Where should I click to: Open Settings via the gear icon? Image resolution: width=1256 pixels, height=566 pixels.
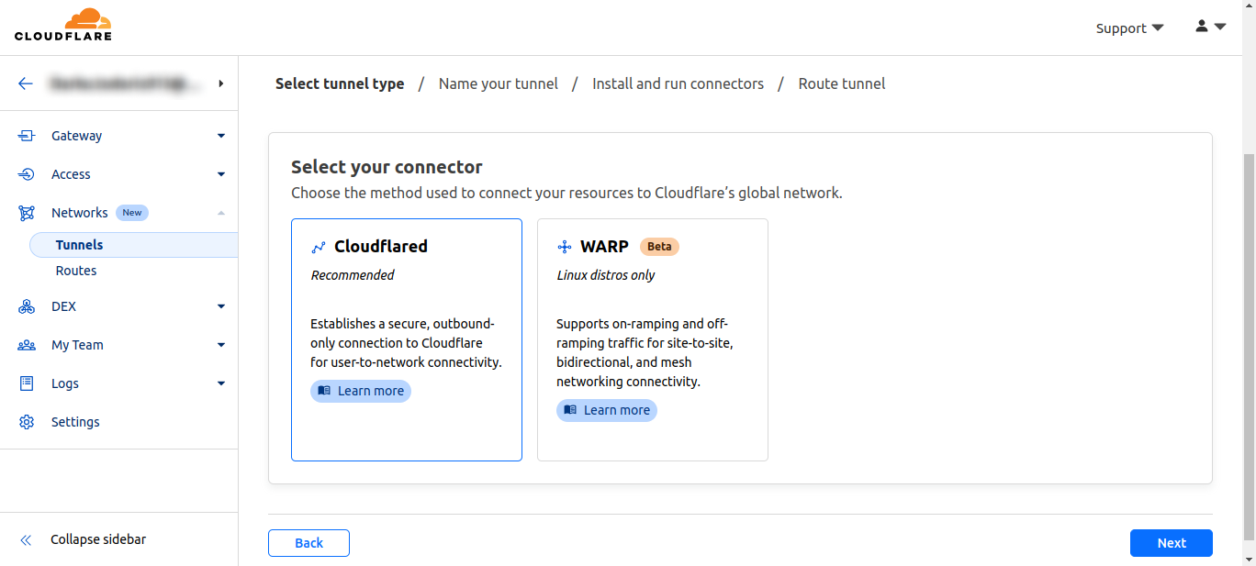(x=27, y=422)
